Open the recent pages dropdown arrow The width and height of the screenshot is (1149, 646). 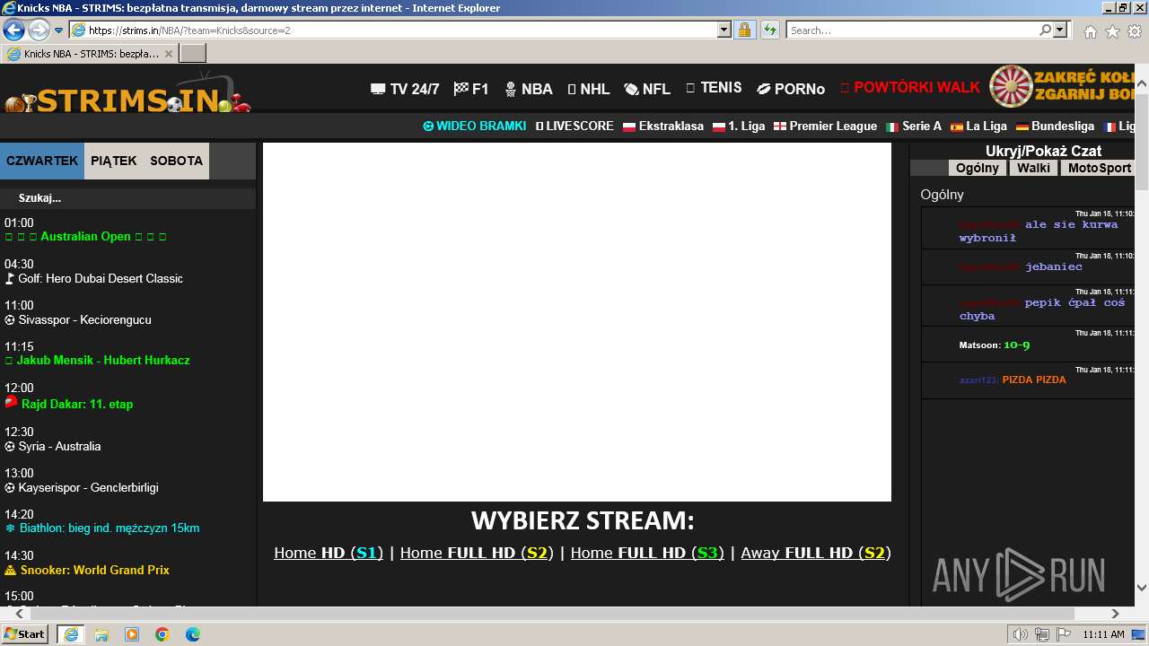pos(58,30)
